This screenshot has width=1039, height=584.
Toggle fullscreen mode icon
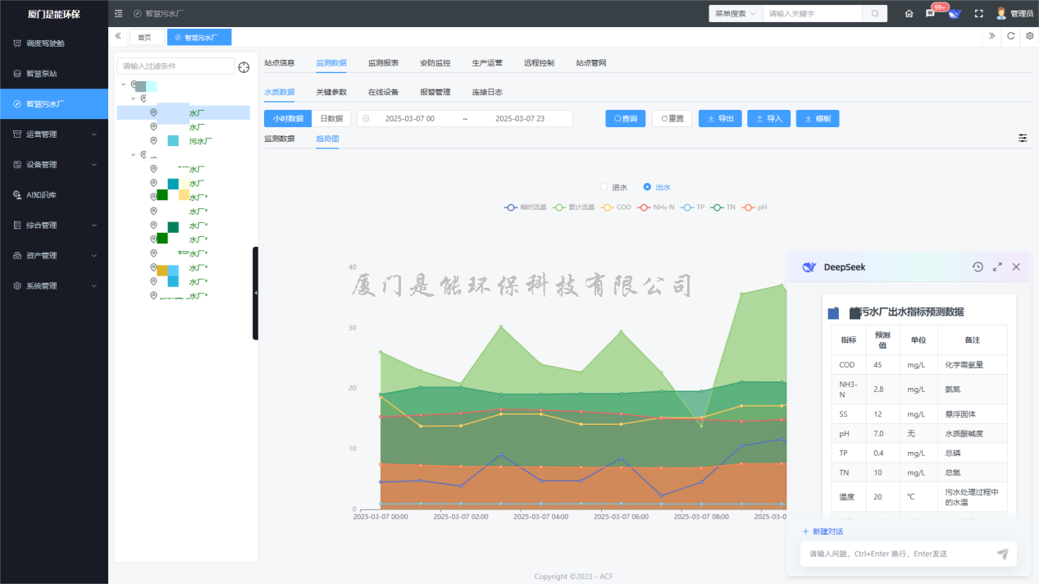coord(978,13)
